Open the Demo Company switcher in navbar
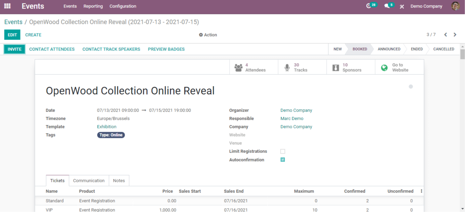This screenshot has height=212, width=465. point(426,6)
